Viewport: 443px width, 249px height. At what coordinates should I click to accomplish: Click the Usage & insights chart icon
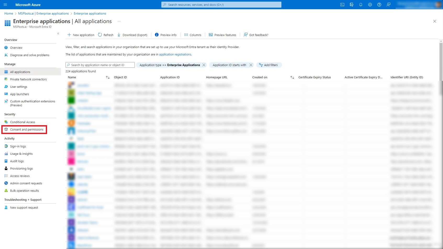click(x=6, y=153)
